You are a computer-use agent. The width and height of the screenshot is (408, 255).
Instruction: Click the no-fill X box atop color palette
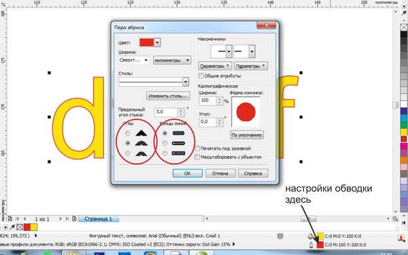pyautogui.click(x=404, y=28)
